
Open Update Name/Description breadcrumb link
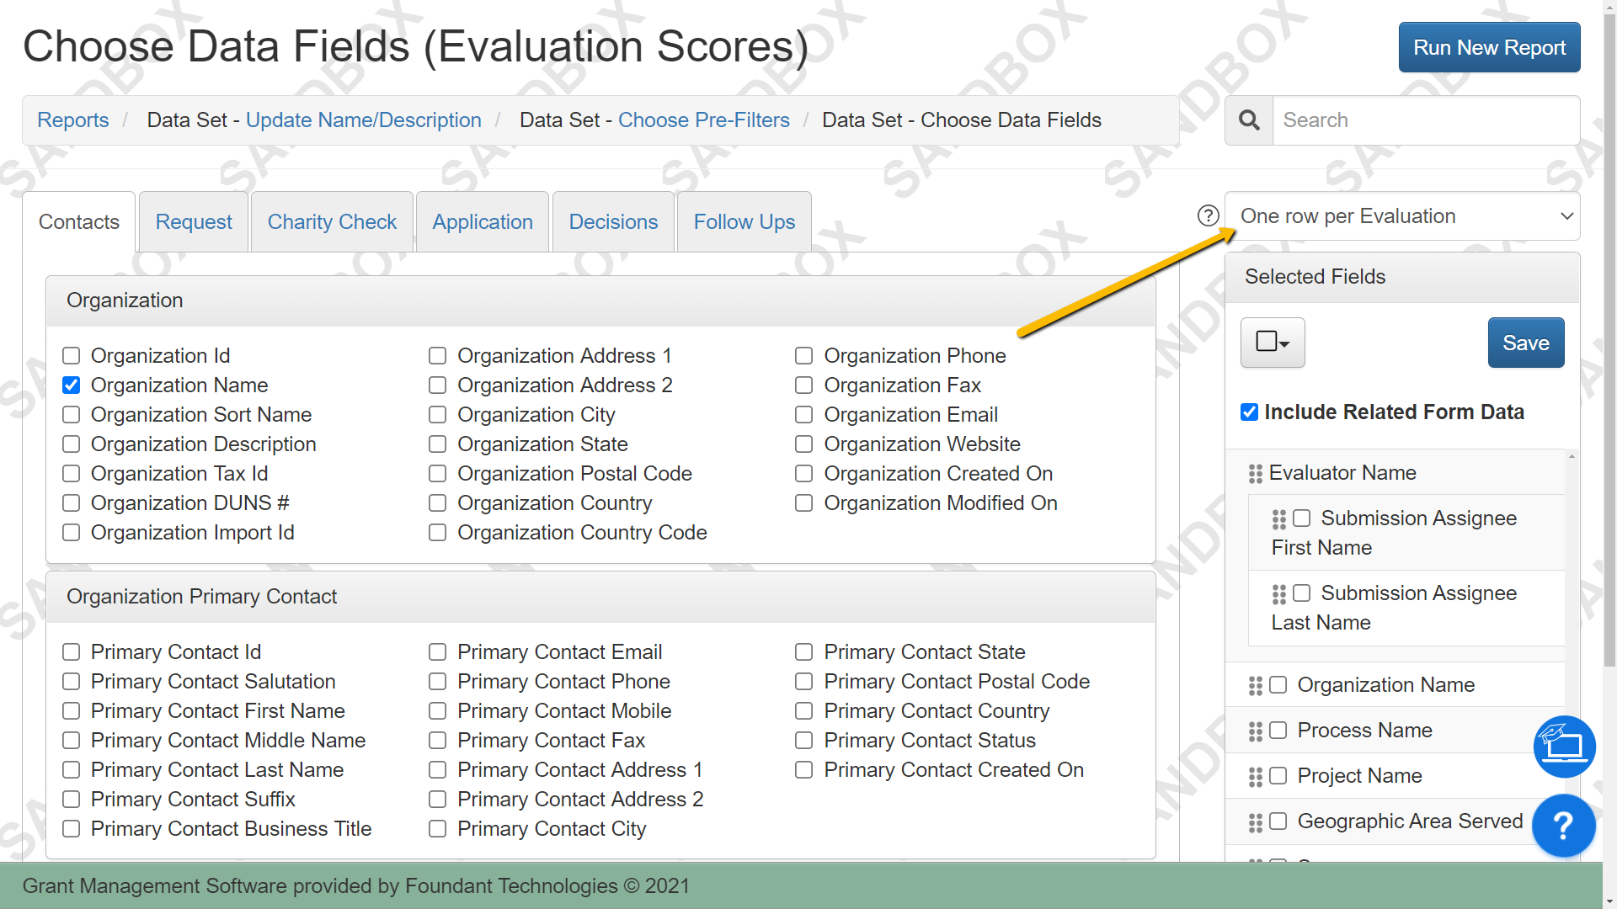coord(364,120)
